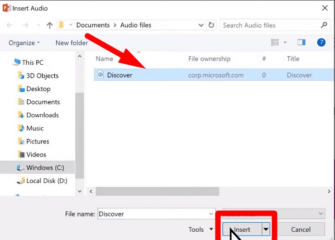This screenshot has width=335, height=240.
Task: Open the Downloads folder
Action: (43, 115)
